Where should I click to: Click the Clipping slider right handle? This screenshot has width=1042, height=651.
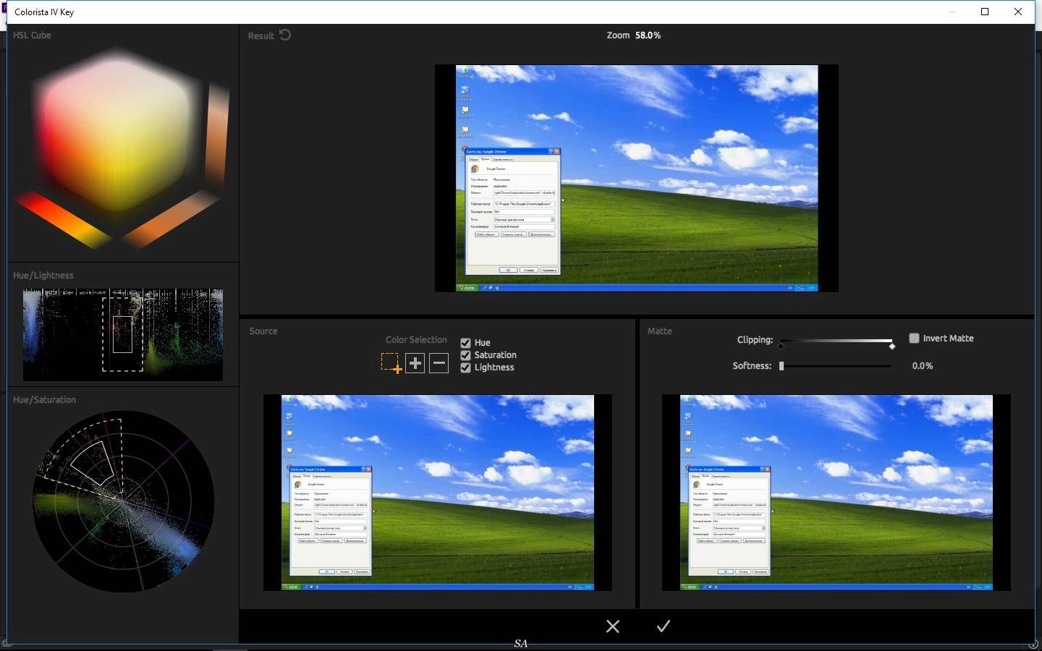pos(892,346)
